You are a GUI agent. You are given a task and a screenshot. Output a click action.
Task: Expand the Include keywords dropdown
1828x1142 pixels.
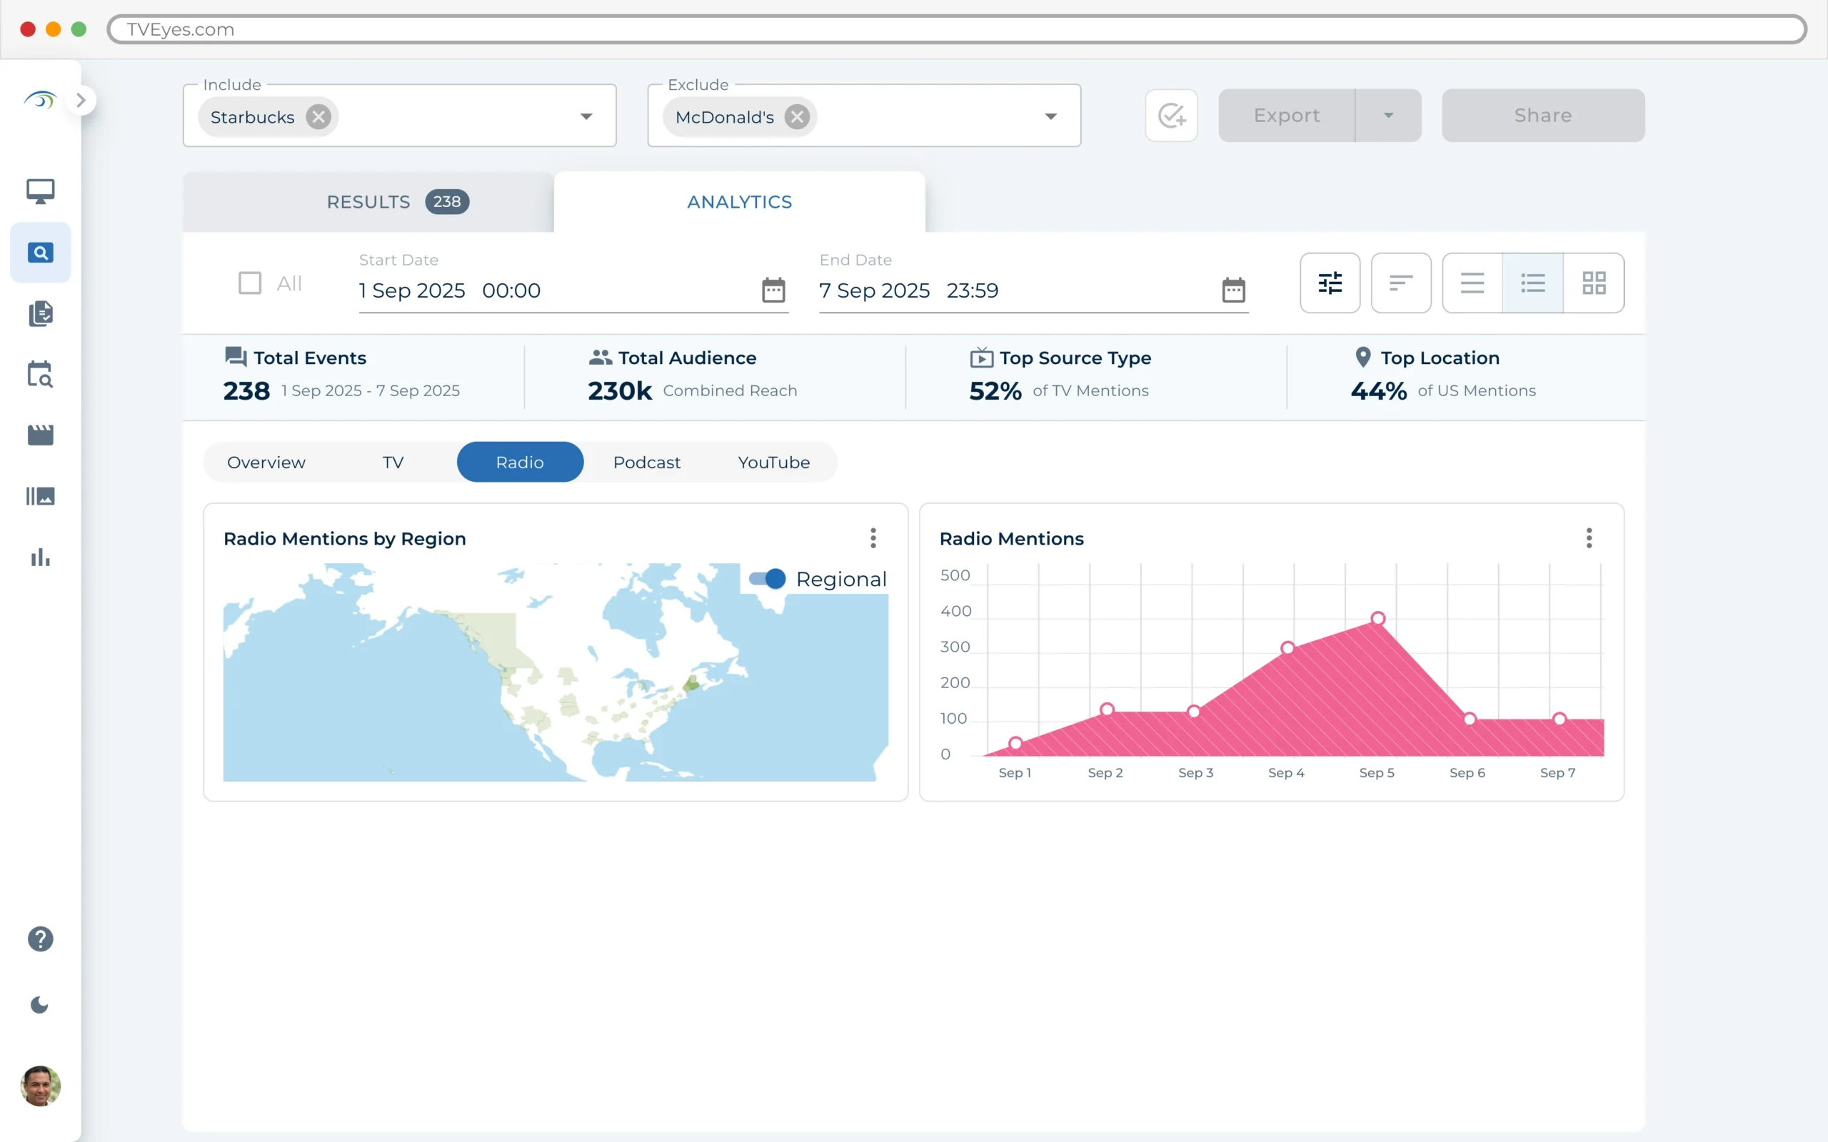pos(586,116)
